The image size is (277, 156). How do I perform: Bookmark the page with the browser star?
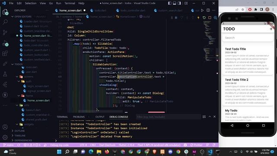click(x=243, y=10)
